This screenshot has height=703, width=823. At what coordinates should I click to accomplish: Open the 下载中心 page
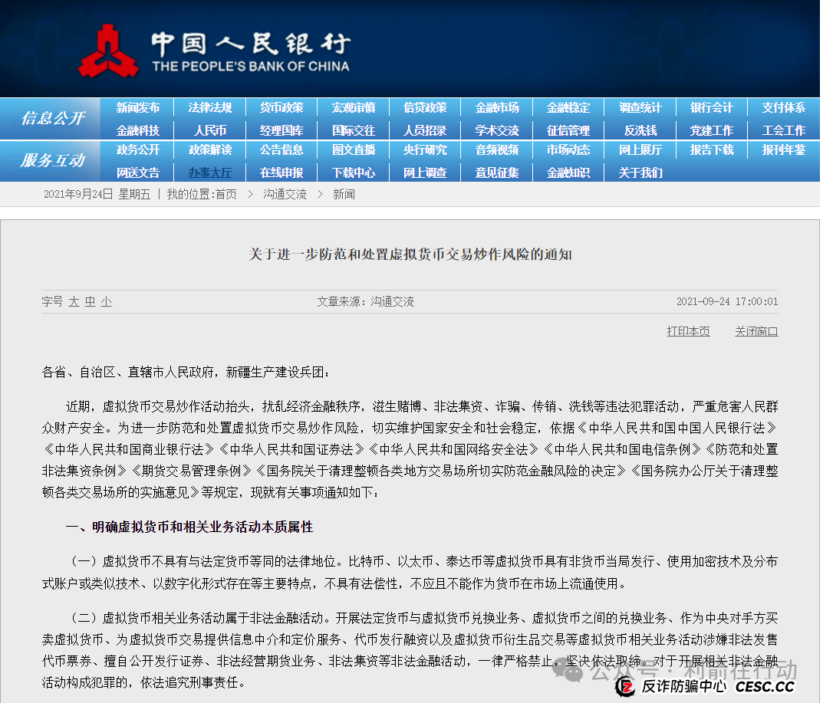tap(354, 172)
